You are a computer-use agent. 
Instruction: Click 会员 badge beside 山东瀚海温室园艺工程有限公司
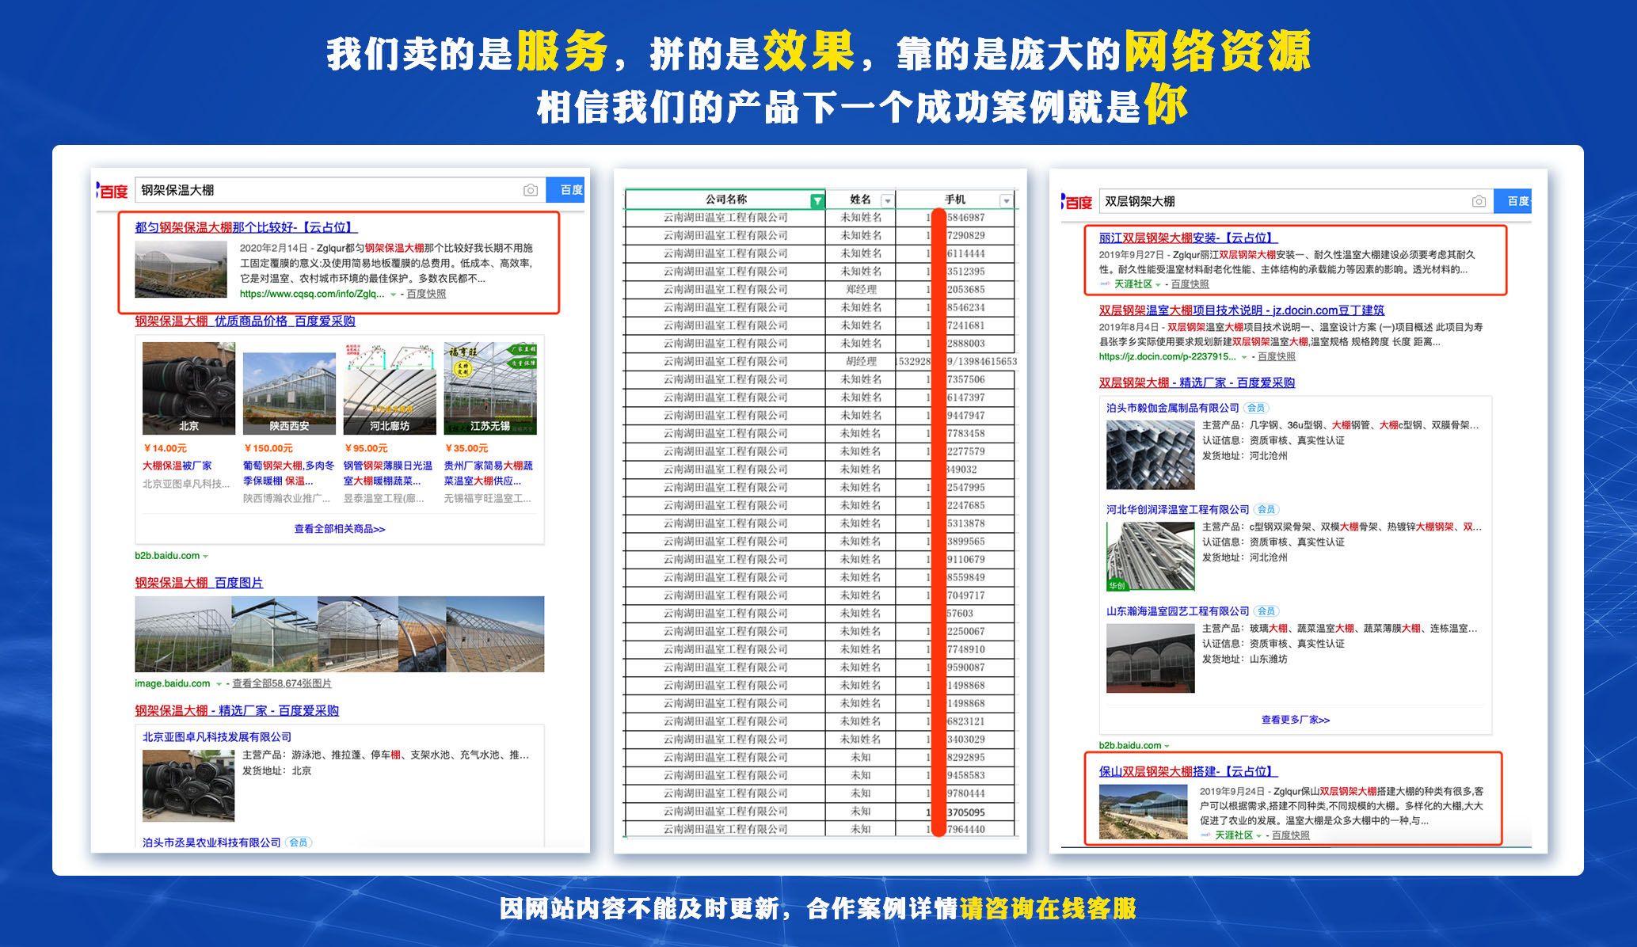pos(1266,610)
